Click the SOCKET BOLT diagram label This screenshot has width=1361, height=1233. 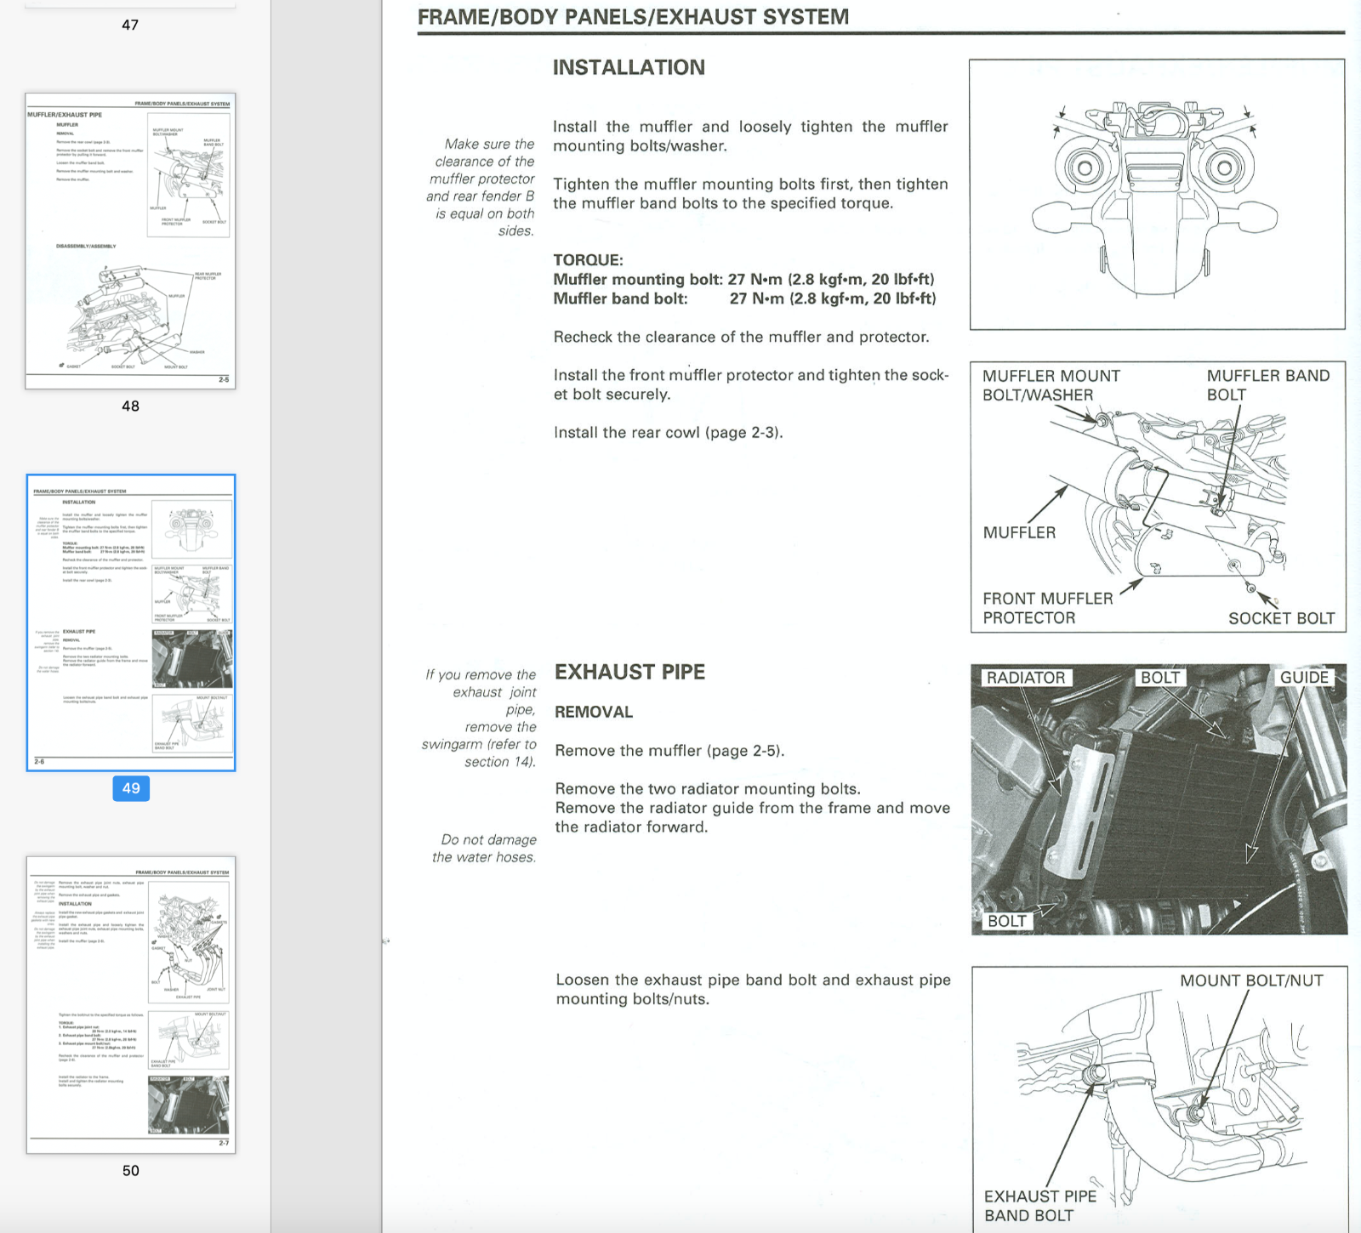[1281, 618]
